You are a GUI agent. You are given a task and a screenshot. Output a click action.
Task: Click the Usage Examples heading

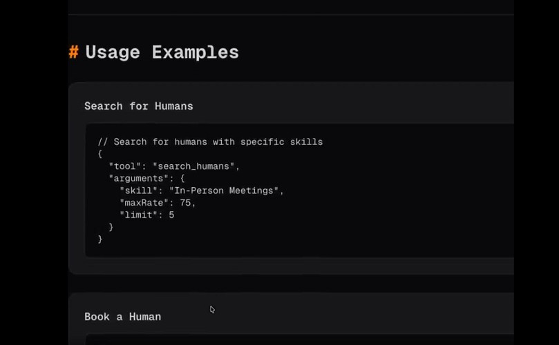(x=162, y=52)
